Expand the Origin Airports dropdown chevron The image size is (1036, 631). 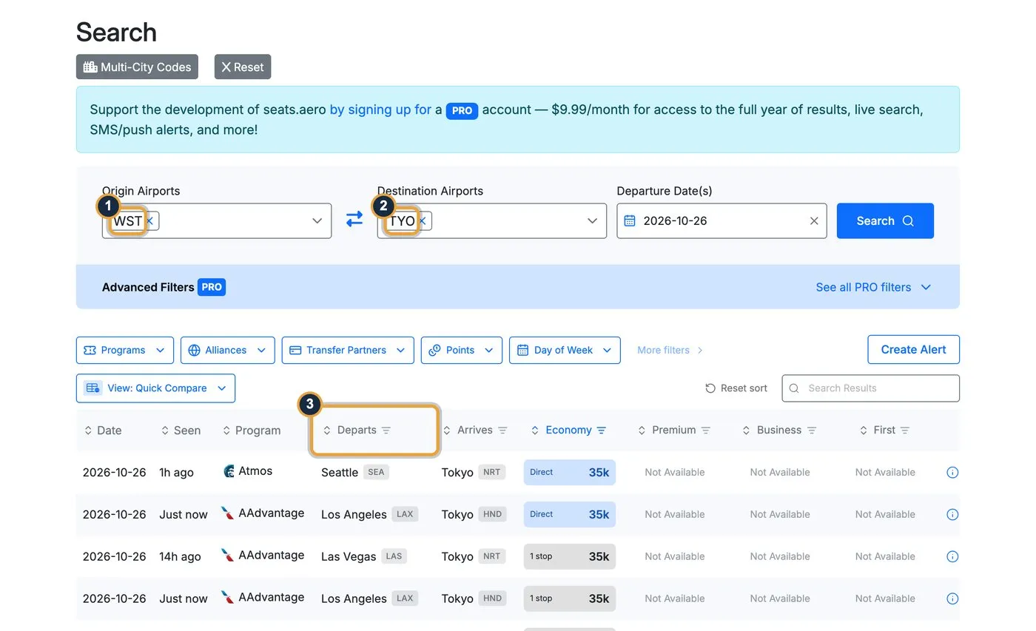point(317,220)
